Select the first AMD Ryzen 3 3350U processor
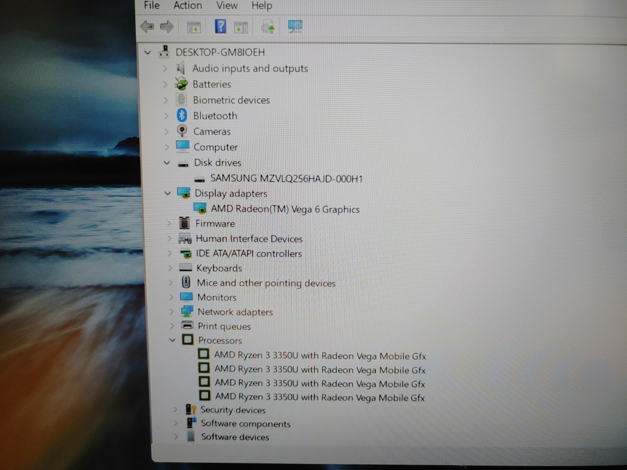The height and width of the screenshot is (470, 627). (320, 356)
